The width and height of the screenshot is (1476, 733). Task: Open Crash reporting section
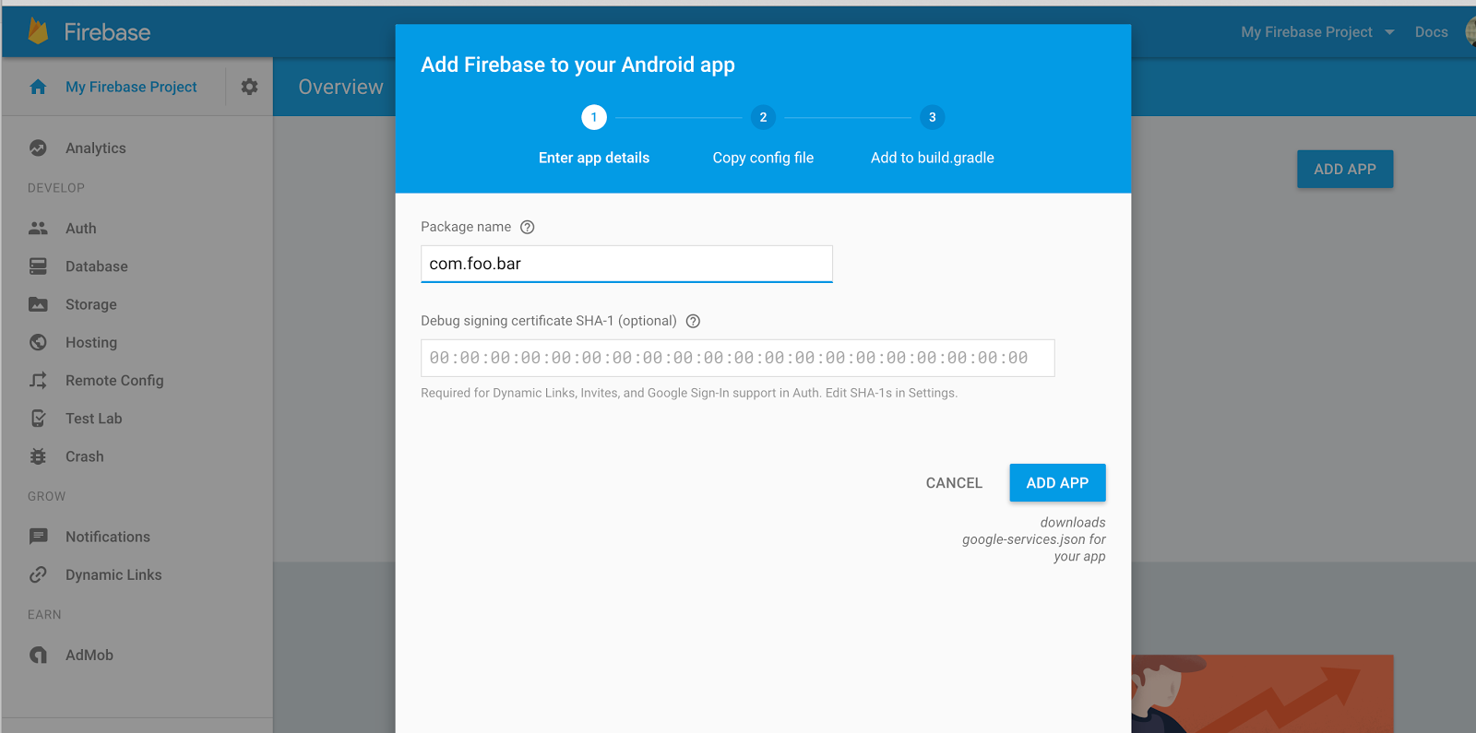point(85,456)
